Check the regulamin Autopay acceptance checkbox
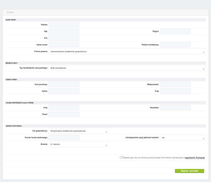Image resolution: width=211 pixels, height=182 pixels. [121, 157]
